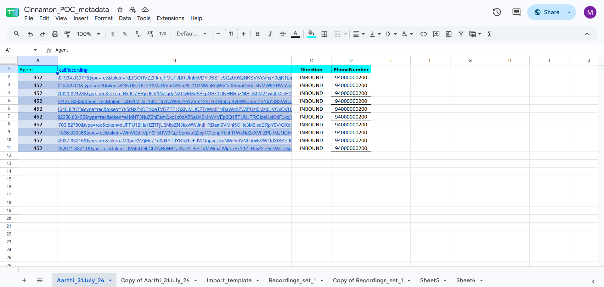Toggle strikethrough formatting
The image size is (604, 287).
pyautogui.click(x=283, y=34)
